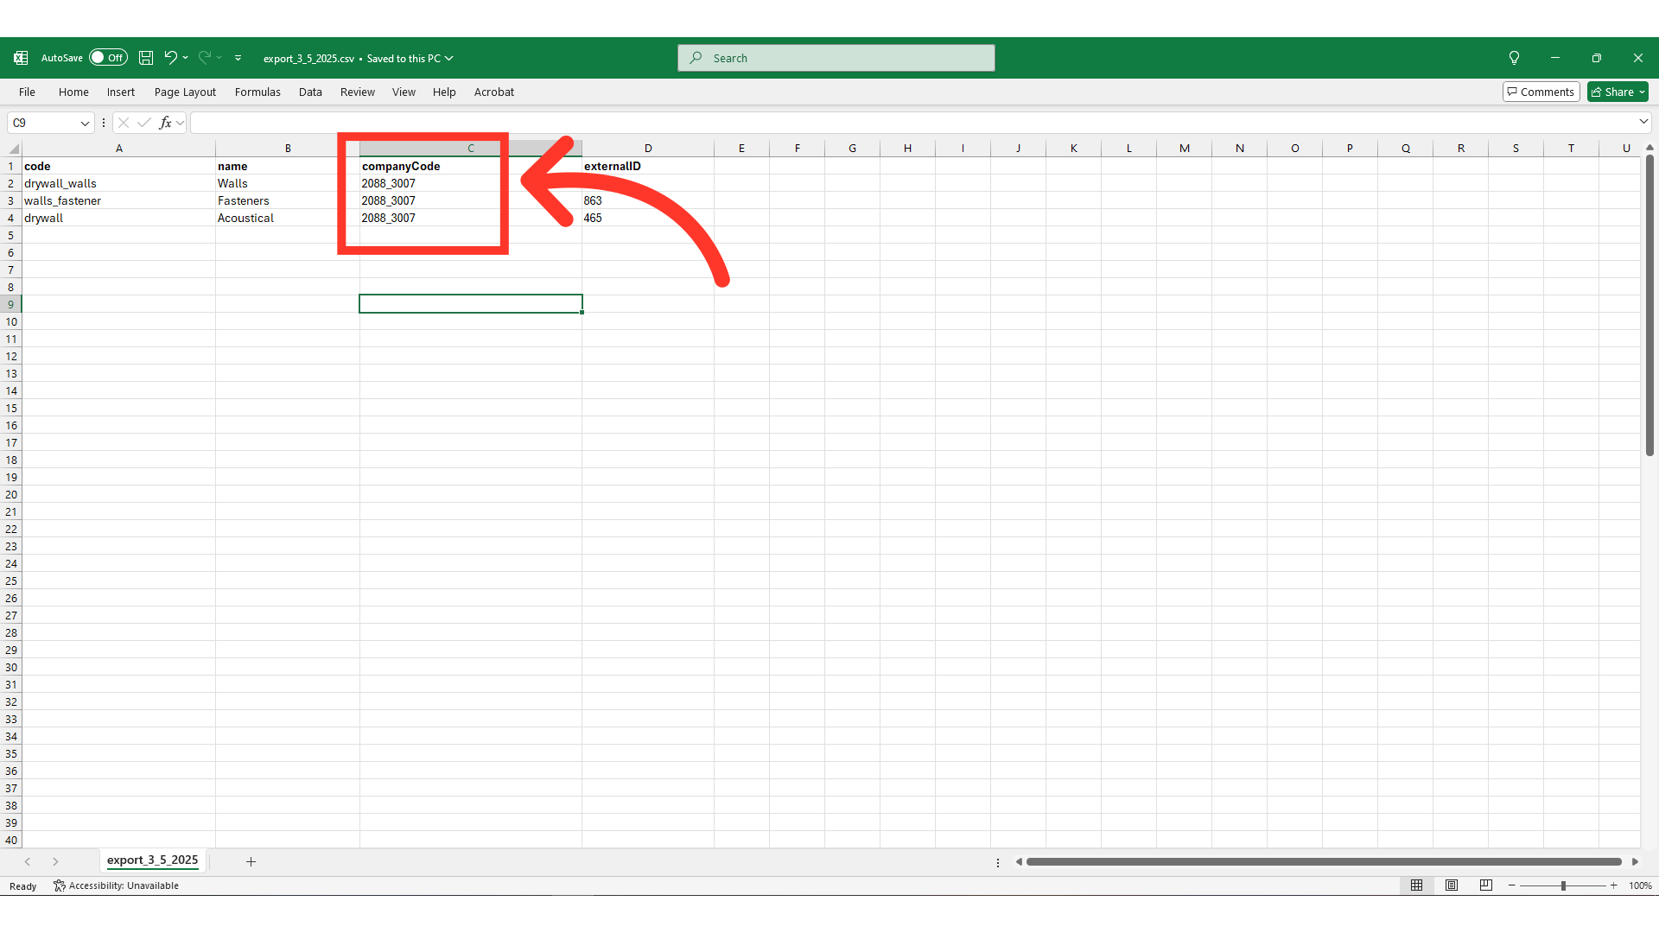The width and height of the screenshot is (1659, 933).
Task: Expand the Name Box dropdown
Action: coord(85,123)
